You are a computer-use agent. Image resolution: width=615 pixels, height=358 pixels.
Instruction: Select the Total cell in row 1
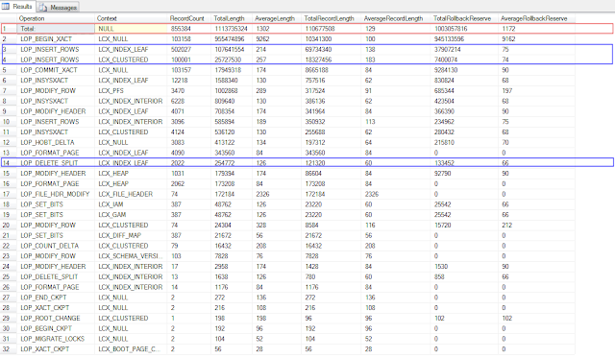point(56,29)
